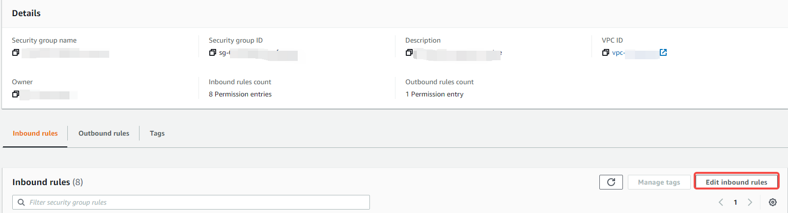788x213 pixels.
Task: Focus the Filter security group rules field
Action: [x=197, y=202]
